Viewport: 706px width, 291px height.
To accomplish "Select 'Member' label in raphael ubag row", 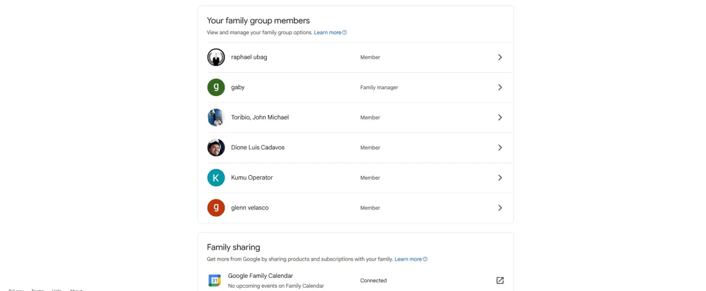I will point(370,57).
